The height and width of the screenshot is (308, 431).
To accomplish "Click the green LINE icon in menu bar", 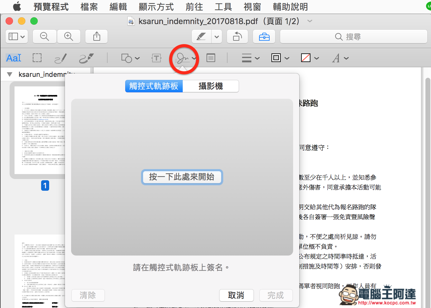I will (429, 6).
